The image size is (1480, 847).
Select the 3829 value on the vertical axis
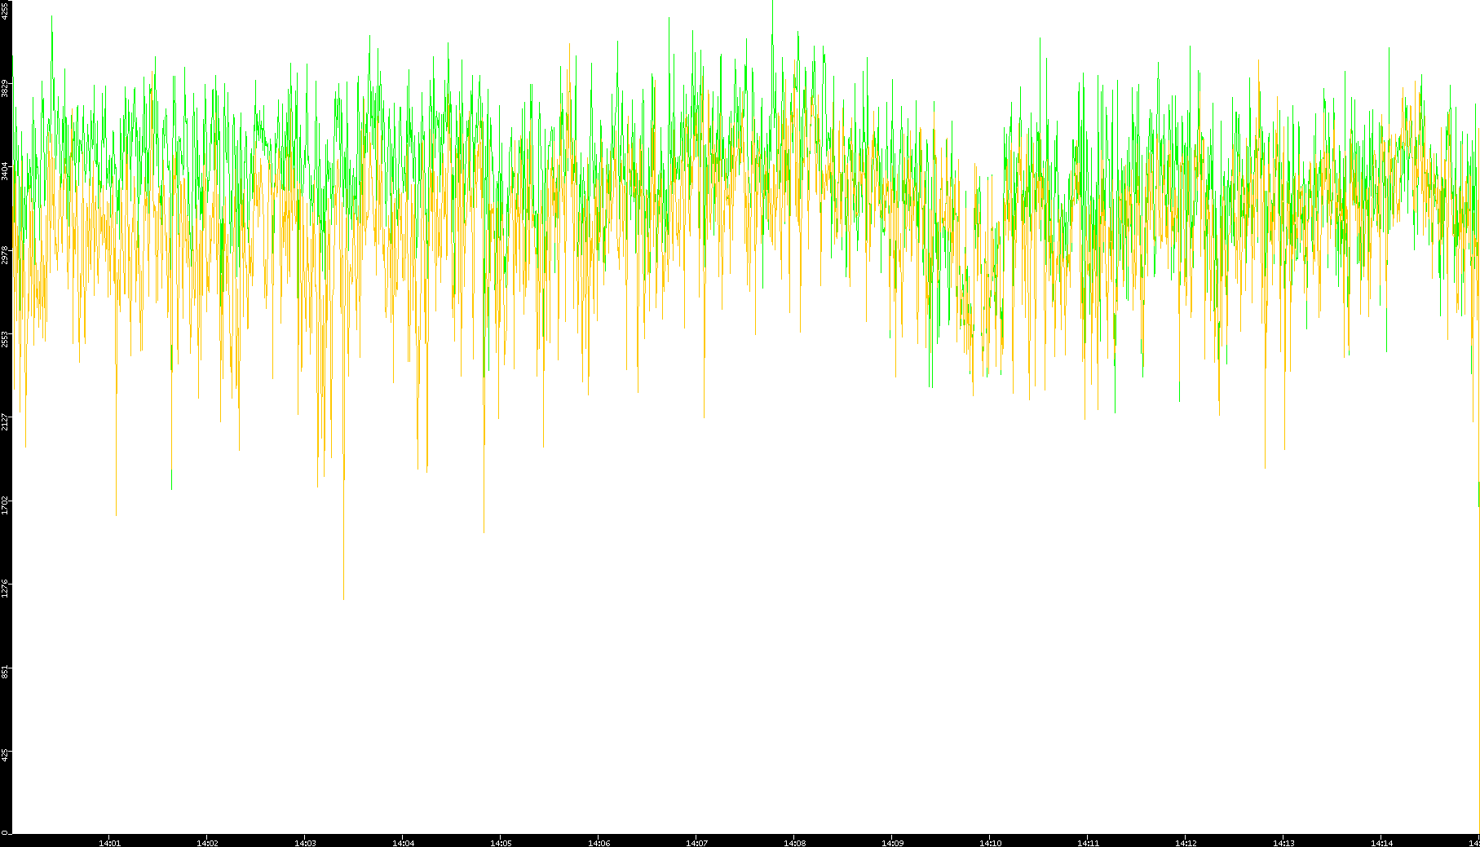5,89
